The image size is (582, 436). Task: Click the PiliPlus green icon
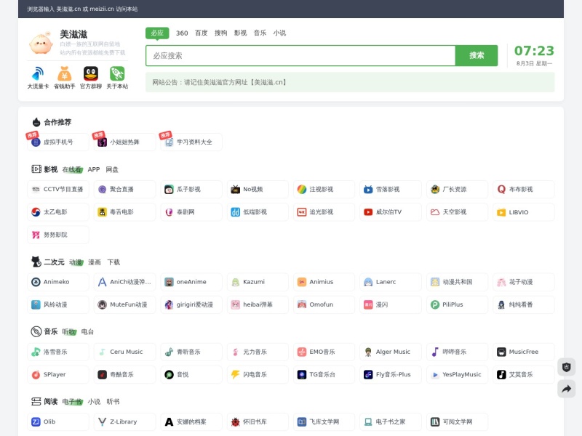coord(435,304)
